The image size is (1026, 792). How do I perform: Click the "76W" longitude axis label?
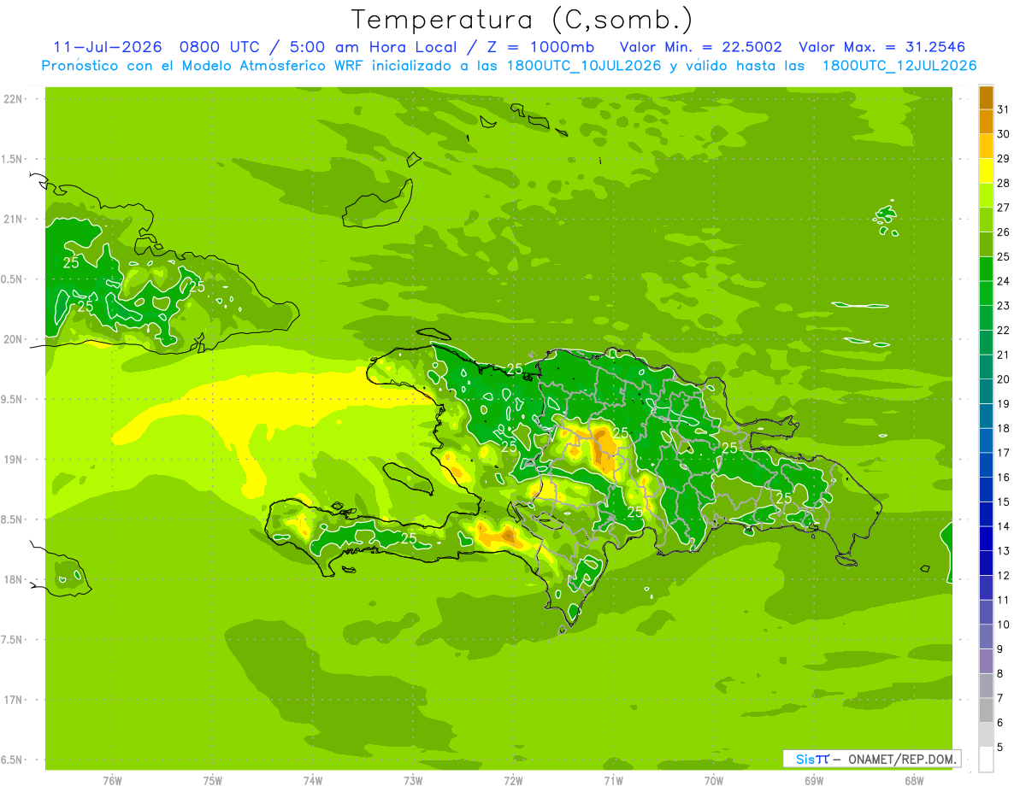[112, 781]
